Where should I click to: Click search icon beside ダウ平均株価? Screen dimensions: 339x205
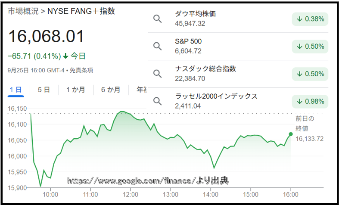[x=158, y=19]
